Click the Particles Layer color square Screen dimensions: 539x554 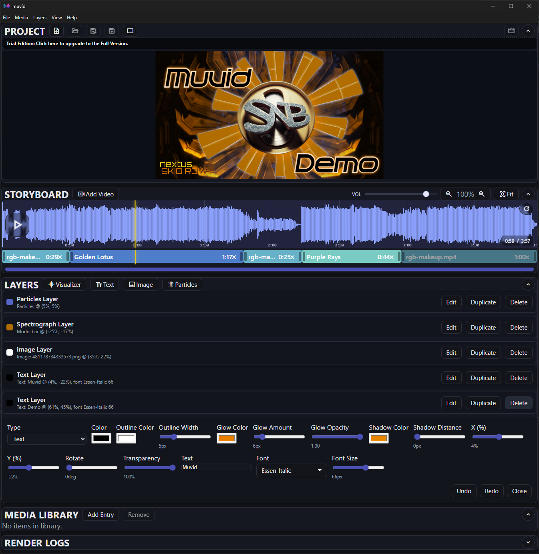pos(9,302)
